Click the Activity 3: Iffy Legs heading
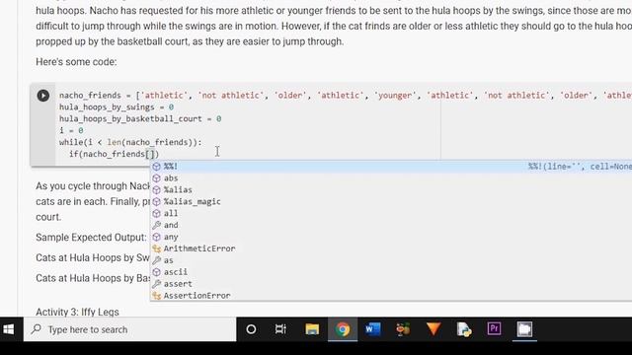The image size is (632, 355). pyautogui.click(x=77, y=312)
